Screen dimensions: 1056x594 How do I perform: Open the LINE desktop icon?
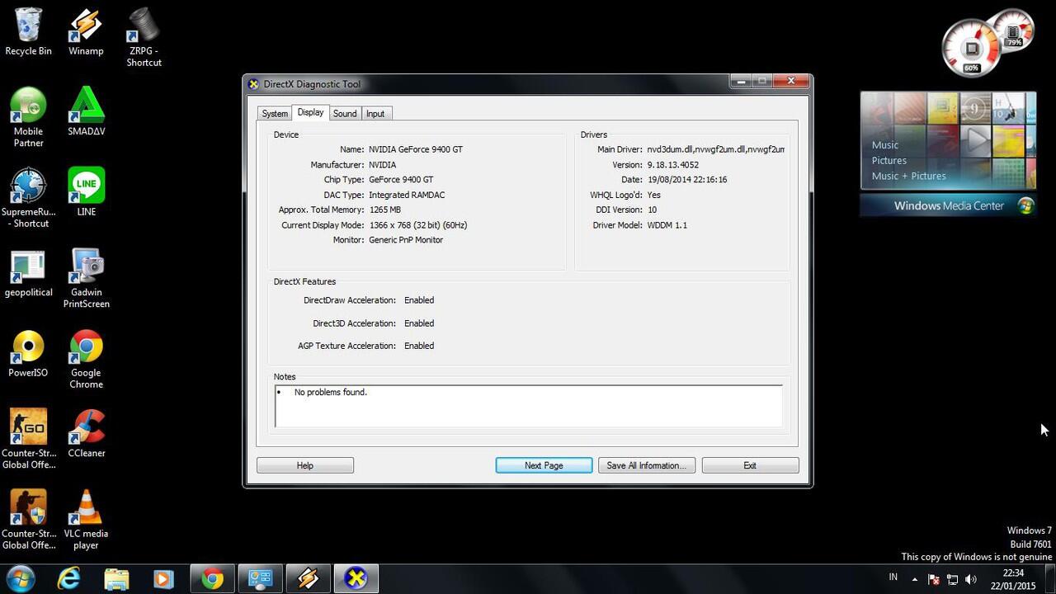click(86, 191)
